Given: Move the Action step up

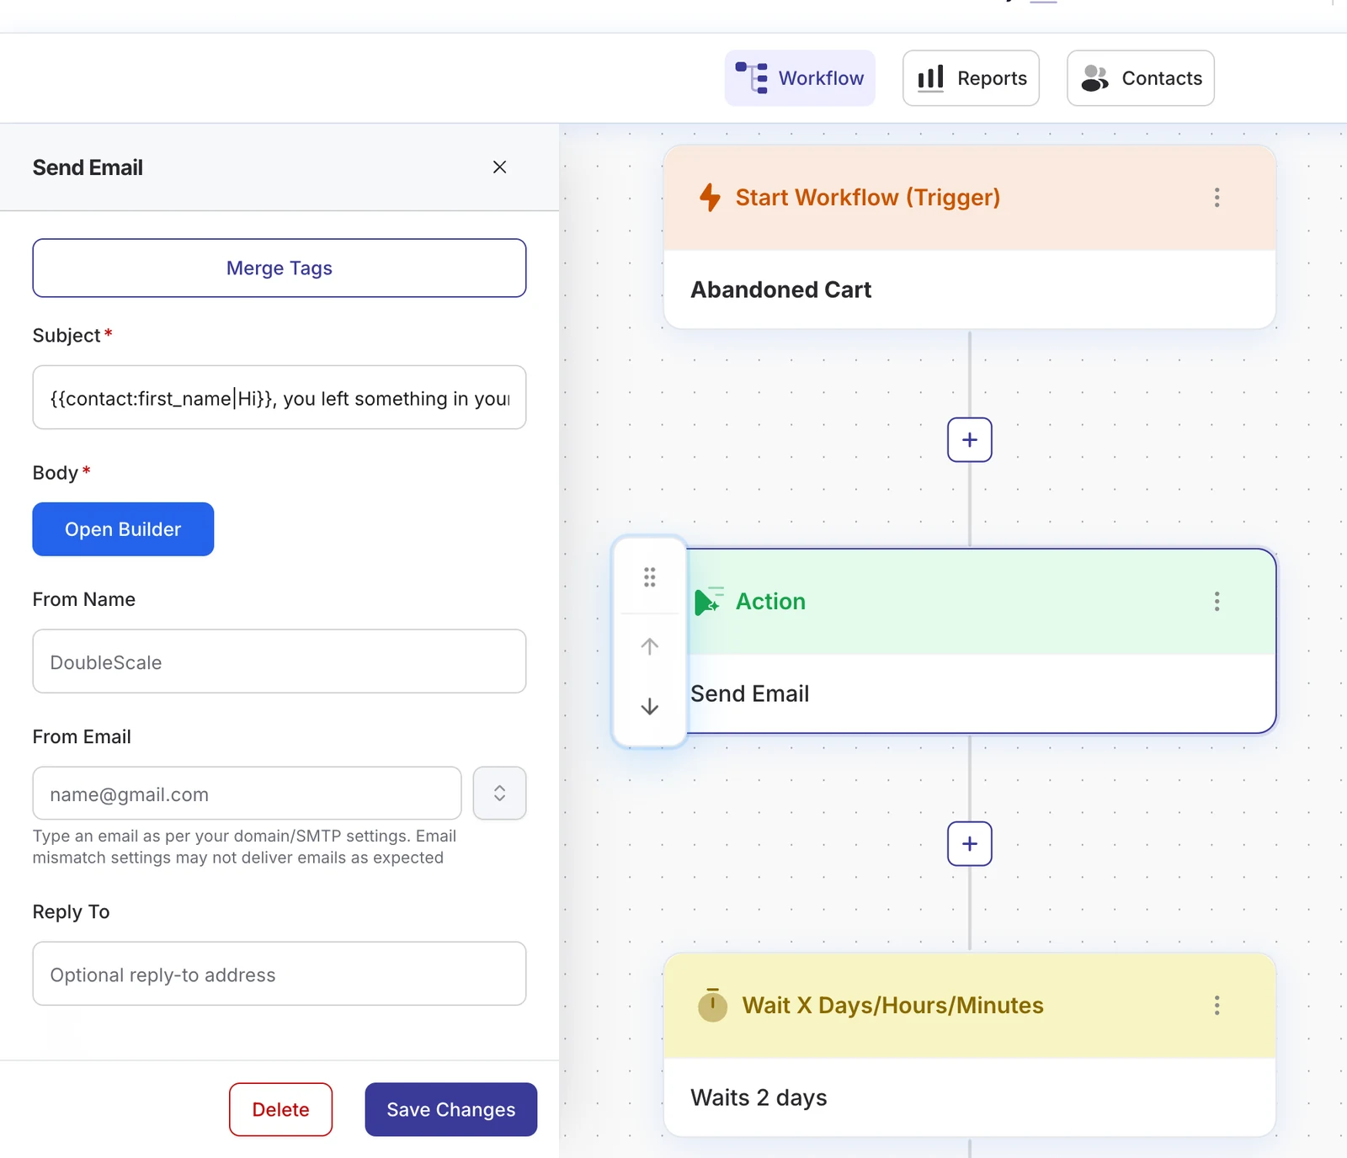Looking at the screenshot, I should 649,646.
